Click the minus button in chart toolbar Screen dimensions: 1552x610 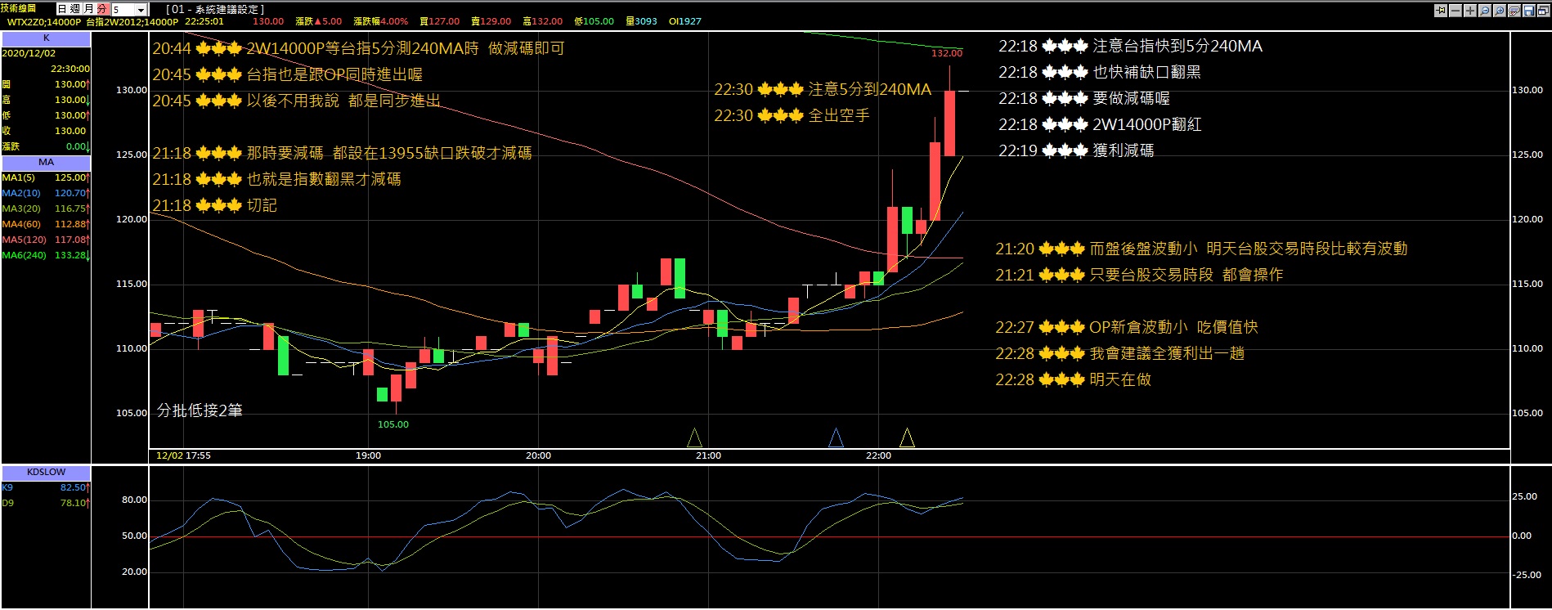click(1456, 11)
